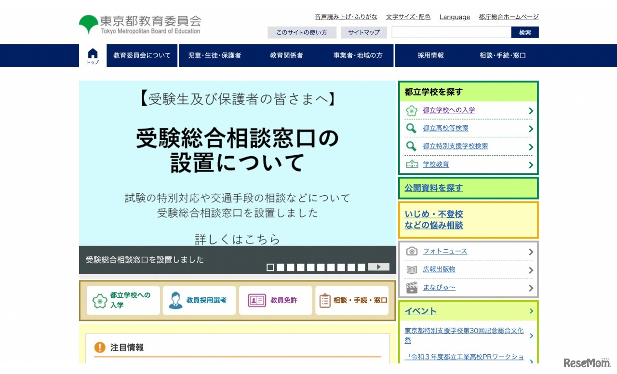The width and height of the screenshot is (617, 374).
Task: Click the book icon for 広報出版物
Action: pos(411,269)
